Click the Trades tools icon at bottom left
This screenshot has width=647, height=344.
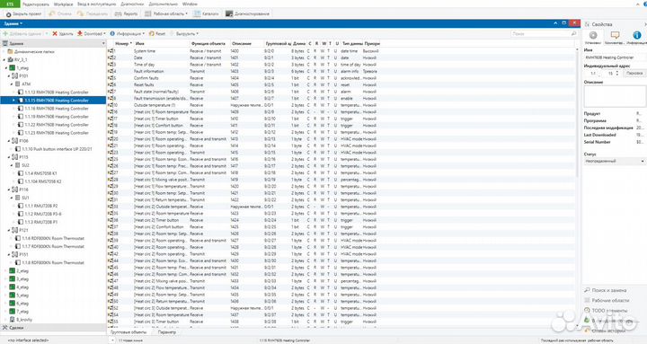5,328
